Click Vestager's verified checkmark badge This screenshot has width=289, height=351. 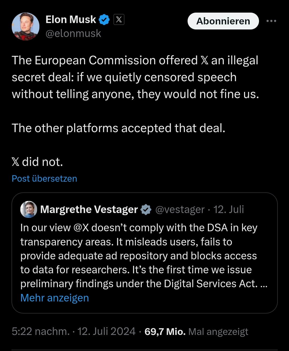[x=146, y=210]
